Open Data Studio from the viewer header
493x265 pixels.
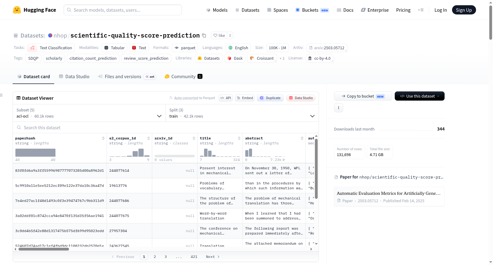tap(301, 98)
